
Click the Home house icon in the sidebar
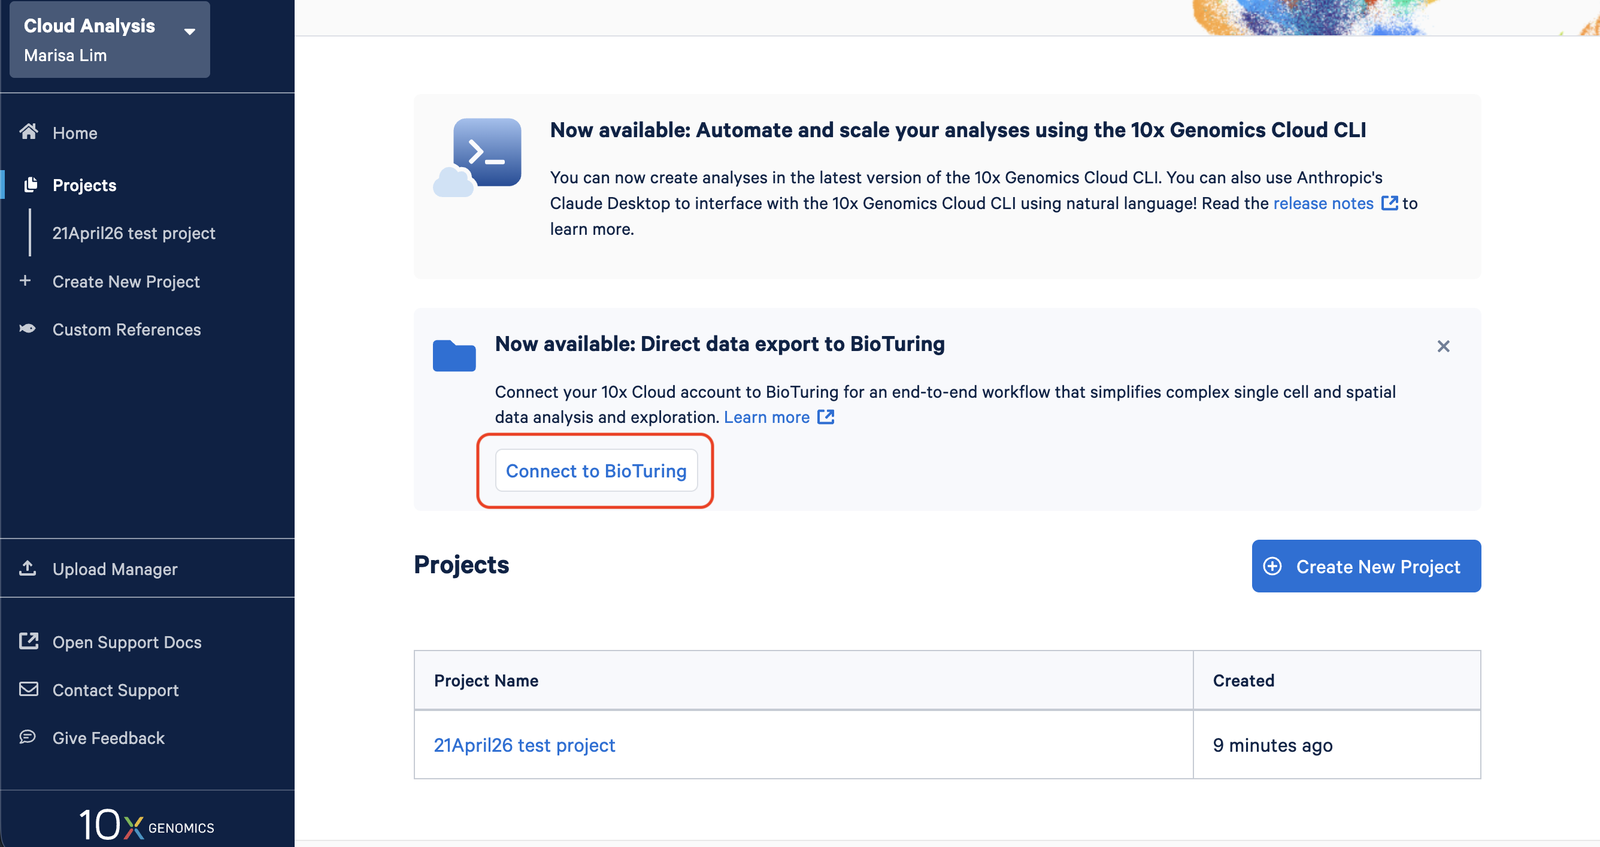click(x=29, y=132)
